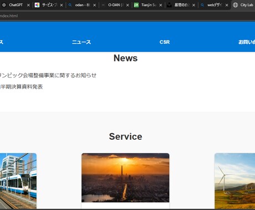The height and width of the screenshot is (210, 255).
Task: Close the O-DAN tab
Action: point(127,5)
